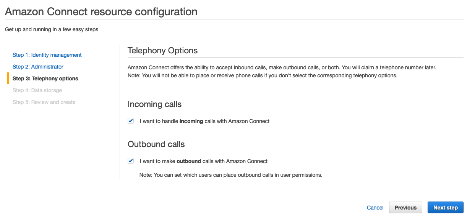The image size is (475, 224).
Task: Click the Telephony Options heading
Action: (162, 50)
